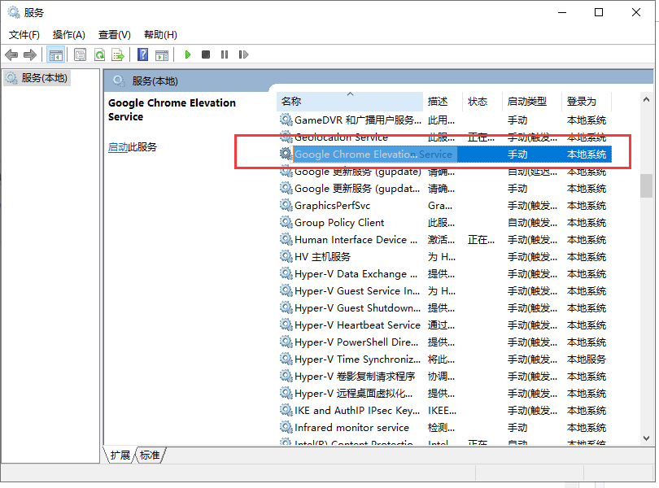659x488 pixels.
Task: Click gear icon beside Hyper-V Heartbeat Service
Action: coord(286,325)
